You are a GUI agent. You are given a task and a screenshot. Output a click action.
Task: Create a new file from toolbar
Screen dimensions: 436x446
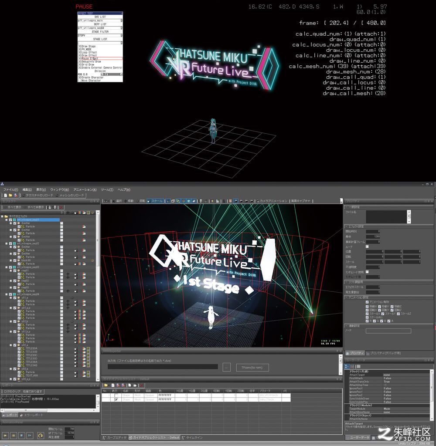pos(5,196)
